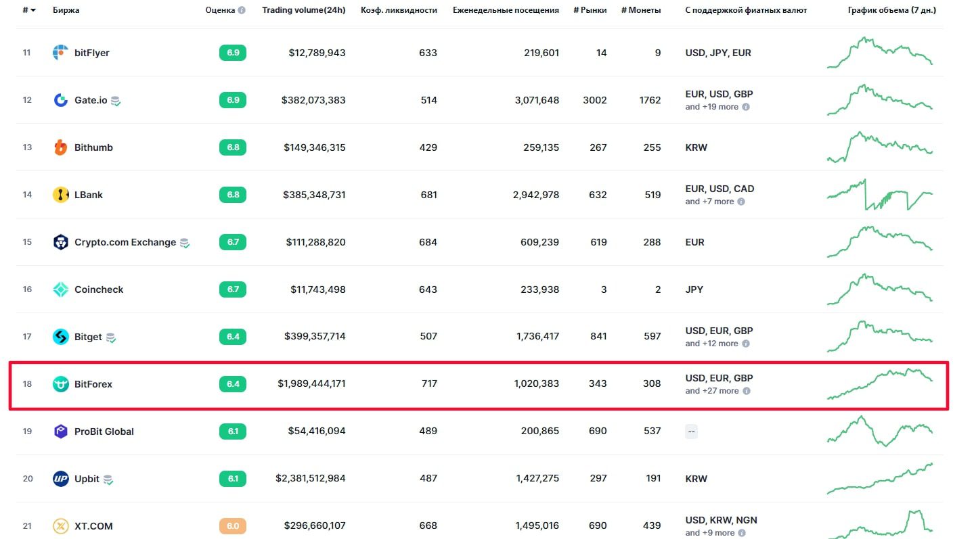Viewport: 974px width, 539px height.
Task: Click the Bitget verified reserves badge
Action: [111, 337]
